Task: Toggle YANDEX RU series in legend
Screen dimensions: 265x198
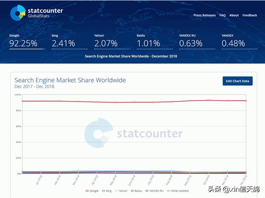Action: click(154, 191)
